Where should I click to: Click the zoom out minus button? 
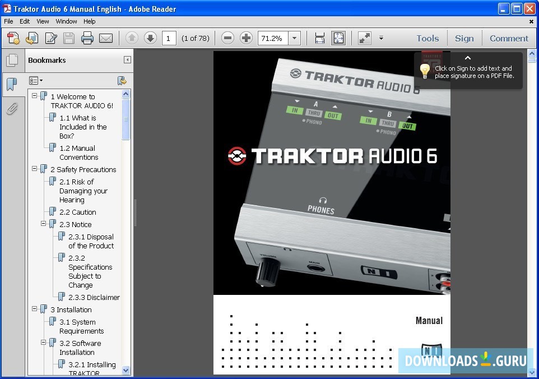coord(227,38)
